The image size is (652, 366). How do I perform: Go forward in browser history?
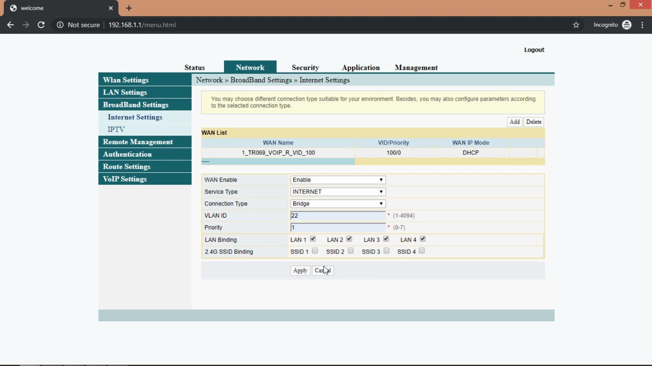coord(26,25)
